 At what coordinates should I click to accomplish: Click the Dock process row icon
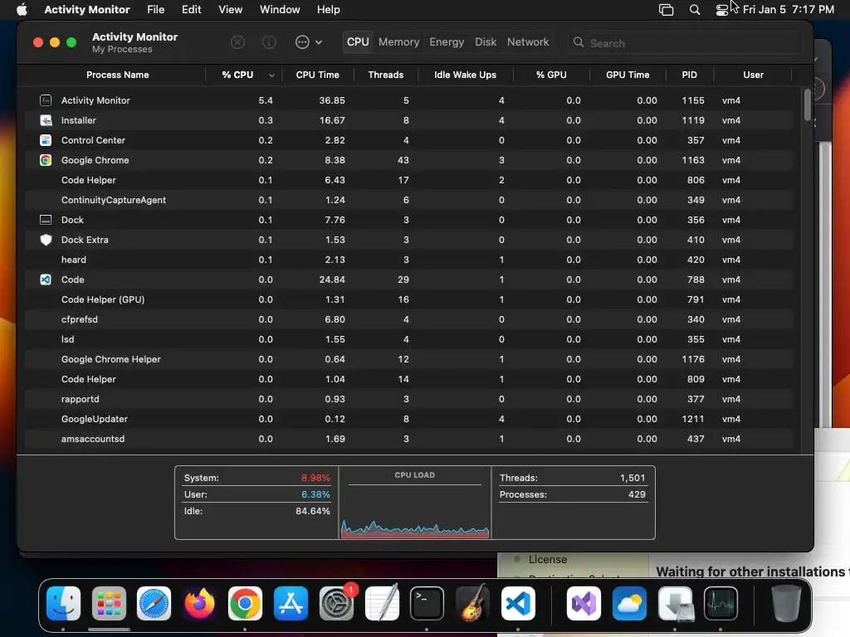point(46,220)
